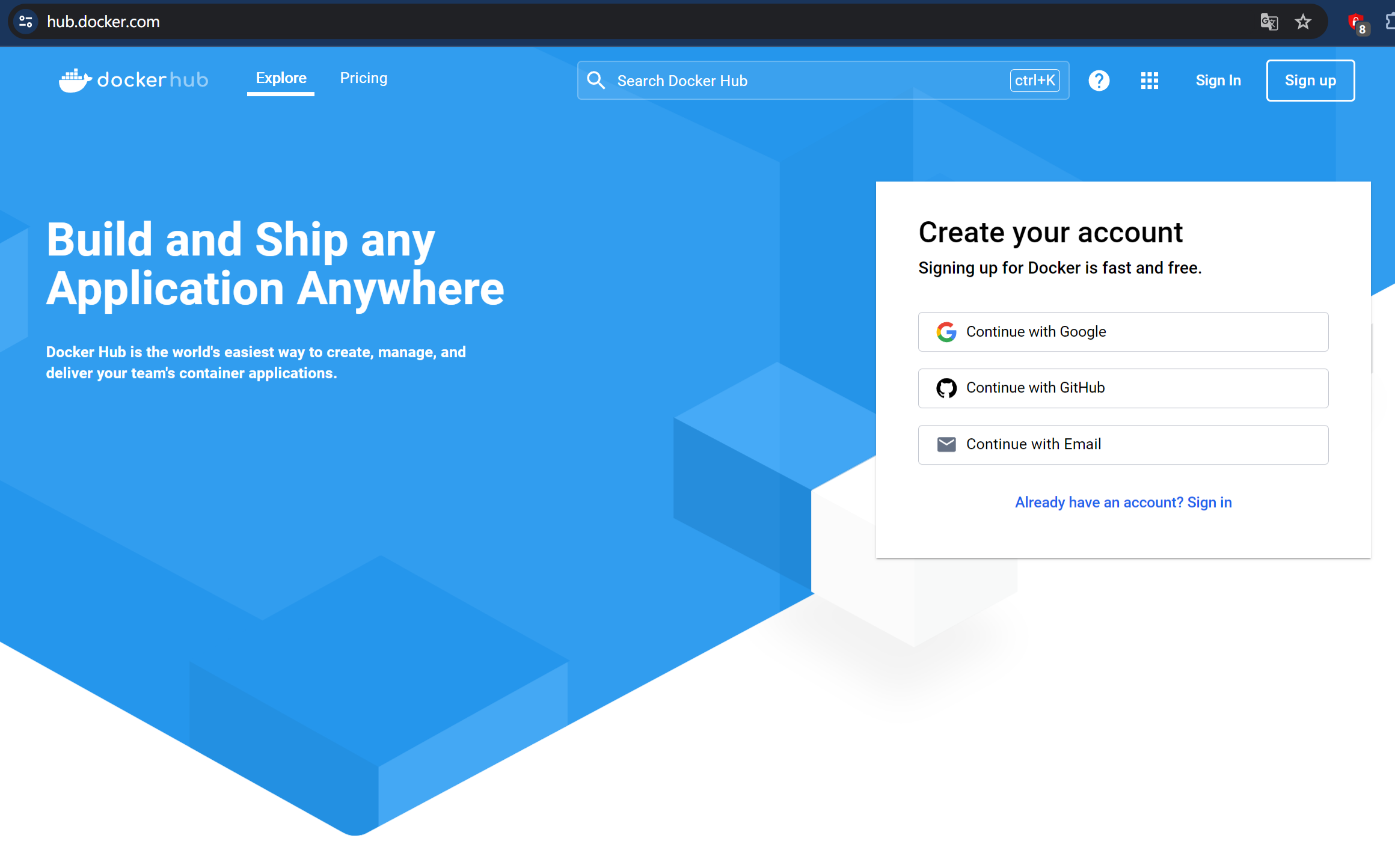Open the help question mark icon
The height and width of the screenshot is (862, 1395).
coord(1099,81)
